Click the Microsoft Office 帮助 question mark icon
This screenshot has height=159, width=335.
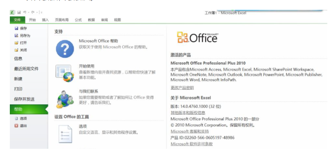[x=65, y=49]
